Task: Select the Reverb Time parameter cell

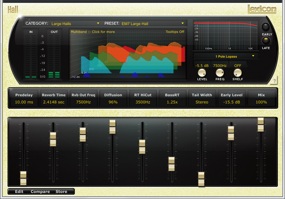Action: 54,98
